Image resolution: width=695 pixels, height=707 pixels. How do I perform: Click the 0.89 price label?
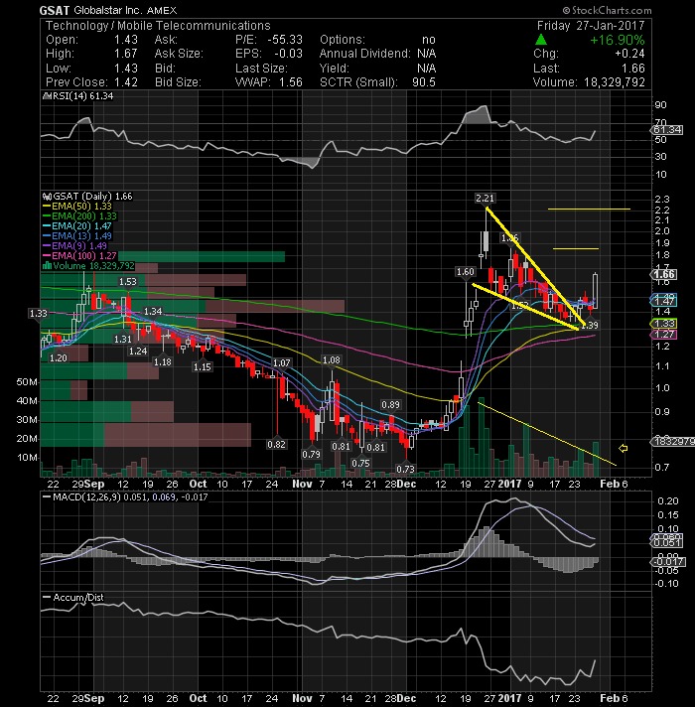tap(390, 404)
